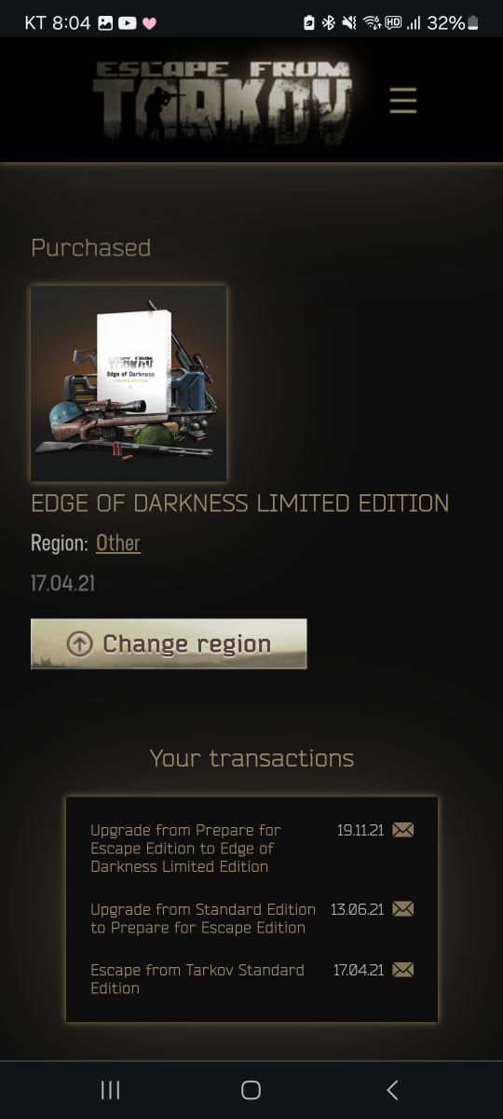Select Edge of Darkness Limited Edition title
The image size is (503, 1119).
point(239,504)
